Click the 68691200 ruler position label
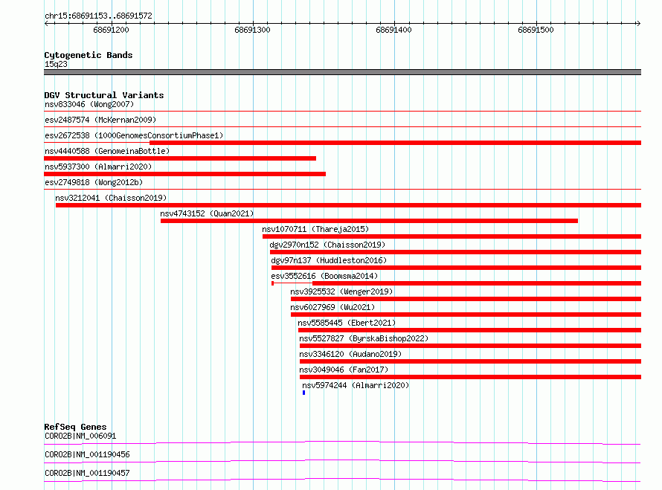662x490 pixels. click(111, 30)
